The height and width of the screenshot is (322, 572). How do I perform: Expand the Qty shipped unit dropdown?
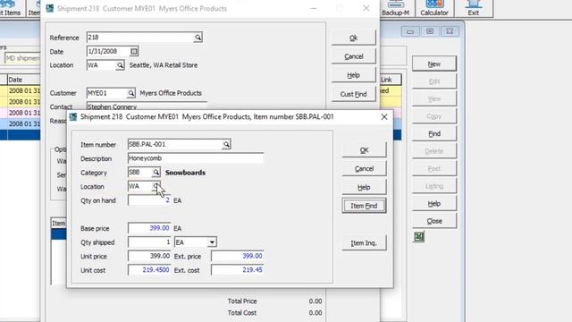(212, 242)
